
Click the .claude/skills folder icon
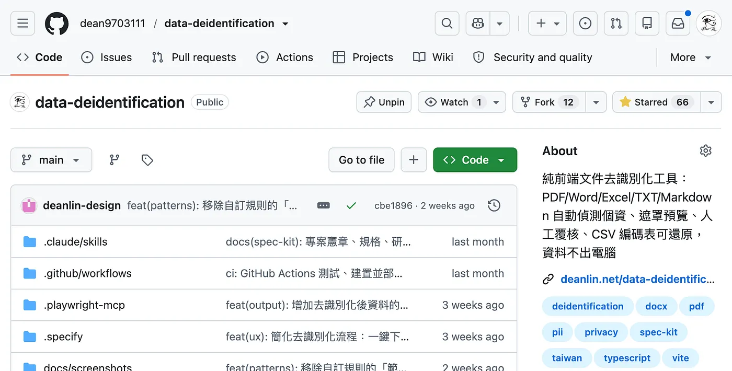pyautogui.click(x=30, y=242)
